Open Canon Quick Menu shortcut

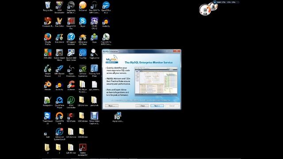(x=59, y=55)
